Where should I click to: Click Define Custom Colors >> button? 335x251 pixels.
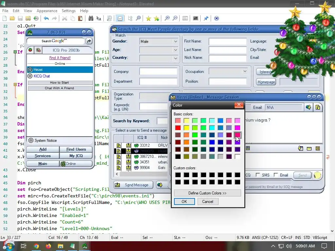click(x=207, y=193)
